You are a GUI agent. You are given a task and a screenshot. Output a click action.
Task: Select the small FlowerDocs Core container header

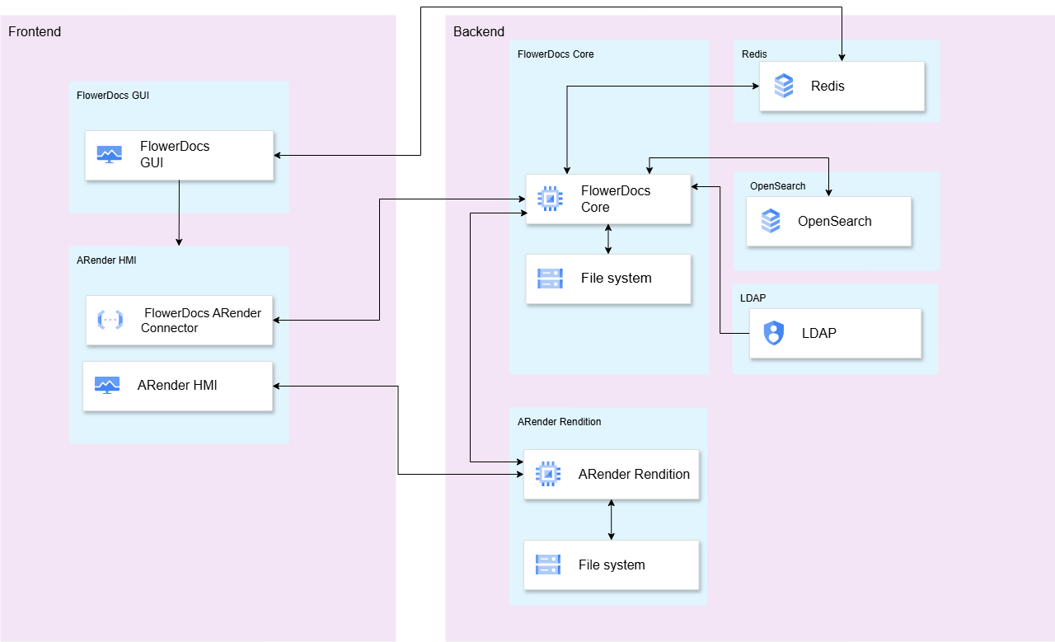(x=556, y=54)
